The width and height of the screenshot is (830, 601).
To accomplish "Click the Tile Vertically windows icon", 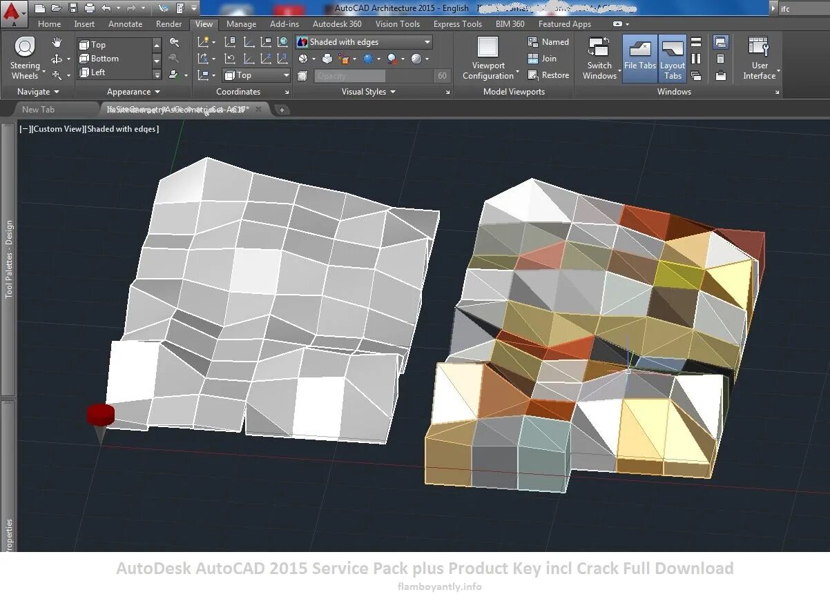I will click(696, 59).
